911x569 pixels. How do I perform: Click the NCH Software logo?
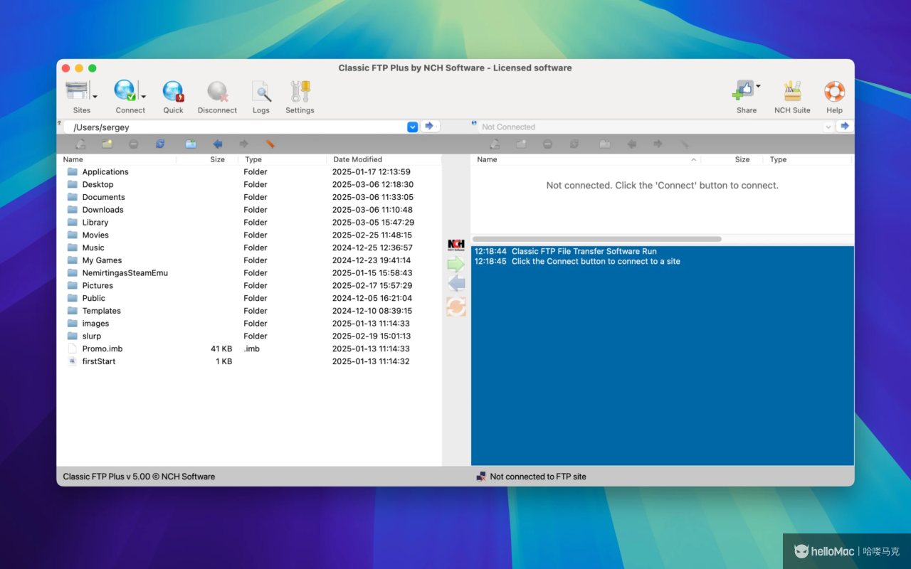[456, 245]
